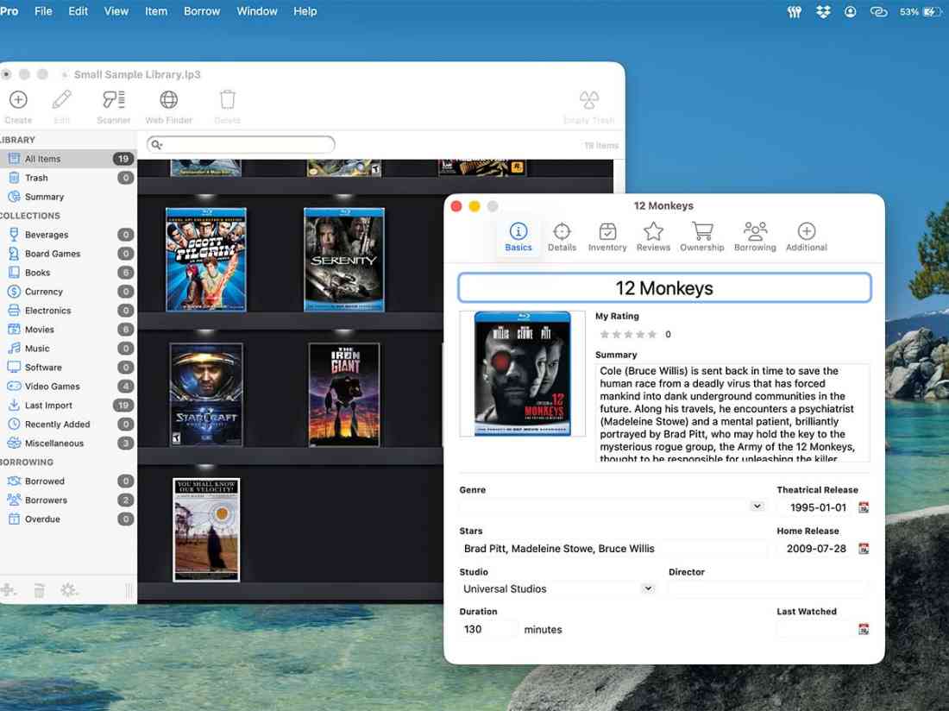
Task: Open the gear actions menu at bottom left
Action: click(x=69, y=590)
